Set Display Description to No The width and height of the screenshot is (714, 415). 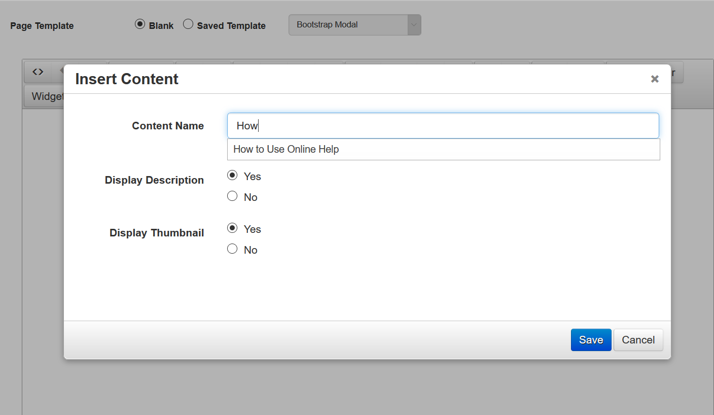(x=232, y=196)
